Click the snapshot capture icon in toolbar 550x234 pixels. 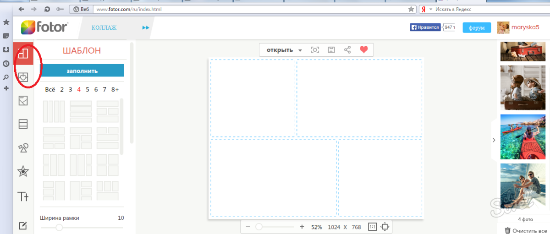[315, 50]
